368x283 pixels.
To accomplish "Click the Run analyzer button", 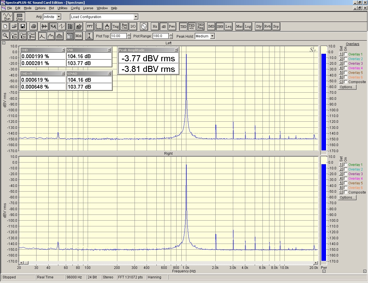I will coord(7,17).
